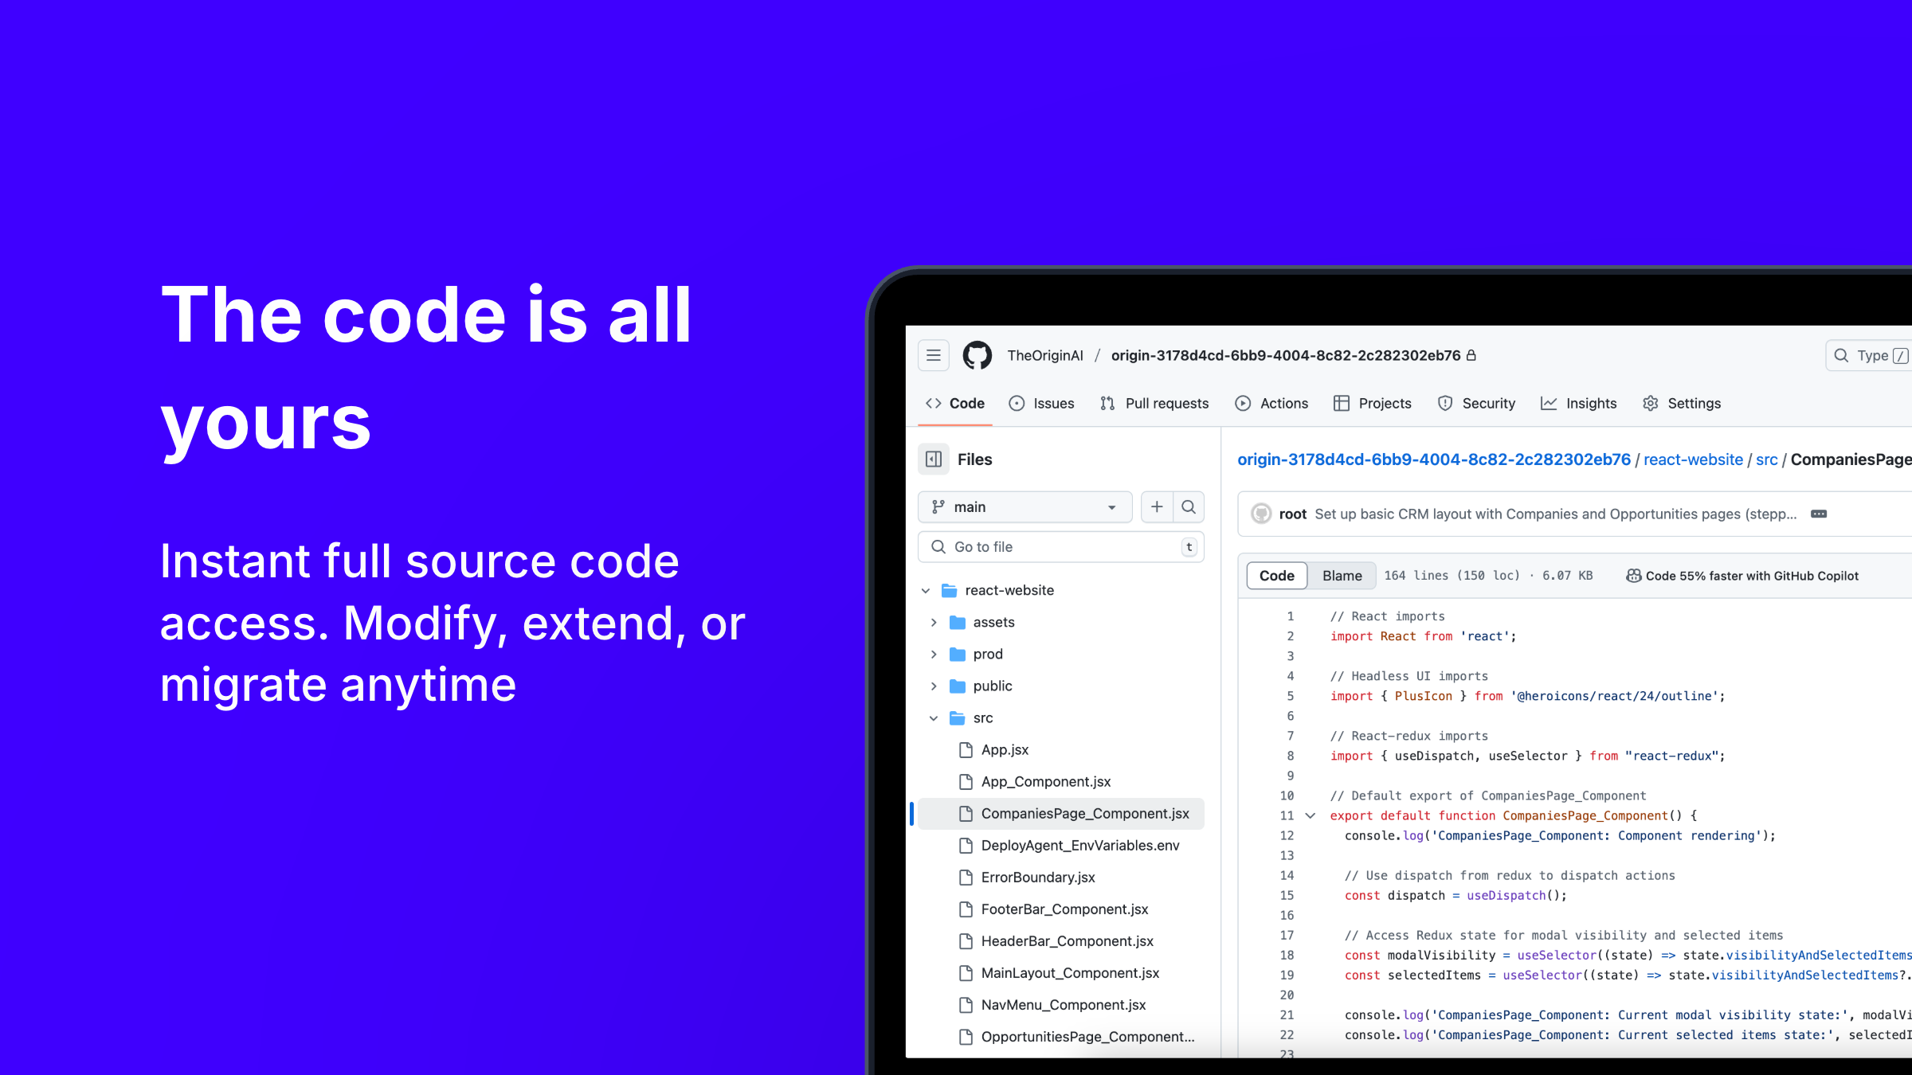
Task: Expand commit message ellipsis icon
Action: pos(1819,514)
